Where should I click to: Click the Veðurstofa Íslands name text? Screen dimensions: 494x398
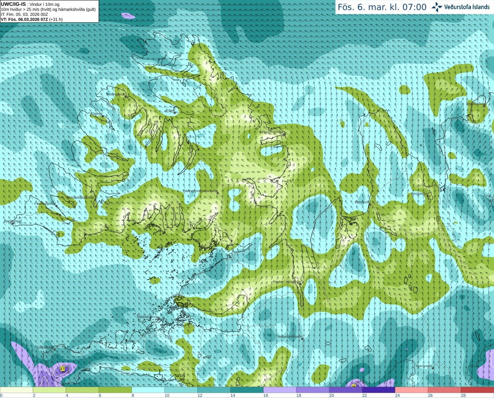(x=467, y=7)
